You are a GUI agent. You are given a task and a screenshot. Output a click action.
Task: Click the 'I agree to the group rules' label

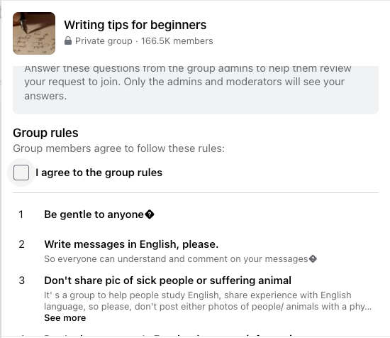99,173
